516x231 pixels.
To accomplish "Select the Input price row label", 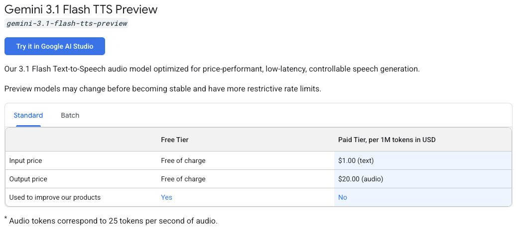I will (26, 161).
